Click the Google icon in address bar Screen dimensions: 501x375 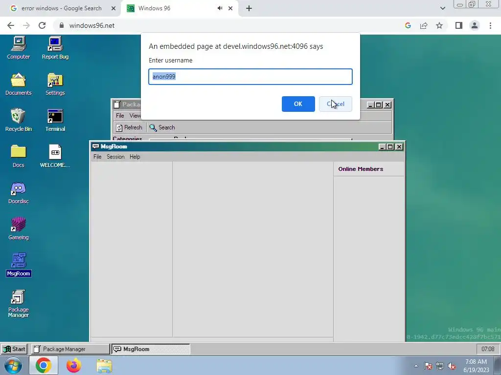tap(408, 25)
